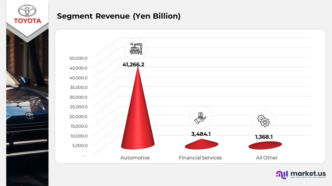332x186 pixels.
Task: Click the gears icon above All Other
Action: pyautogui.click(x=264, y=121)
